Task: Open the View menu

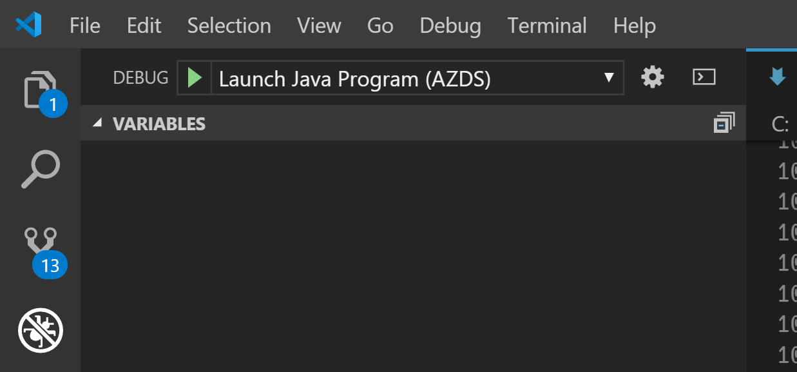Action: [x=319, y=26]
